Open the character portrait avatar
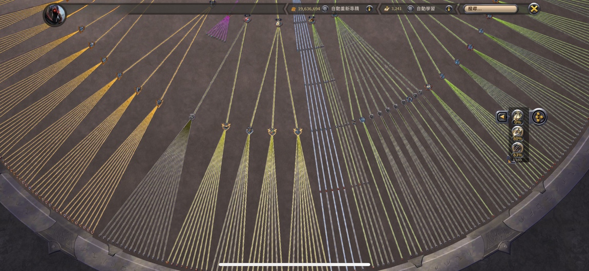This screenshot has width=589, height=271. point(55,15)
